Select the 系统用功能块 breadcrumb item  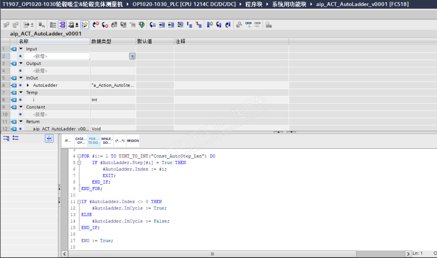coord(289,4)
